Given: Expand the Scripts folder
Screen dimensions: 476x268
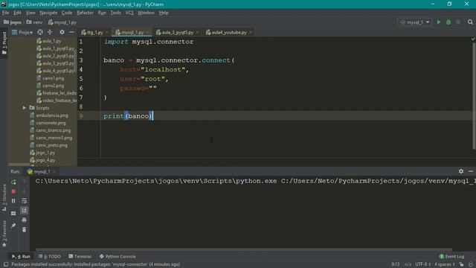Looking at the screenshot, I should 24,107.
